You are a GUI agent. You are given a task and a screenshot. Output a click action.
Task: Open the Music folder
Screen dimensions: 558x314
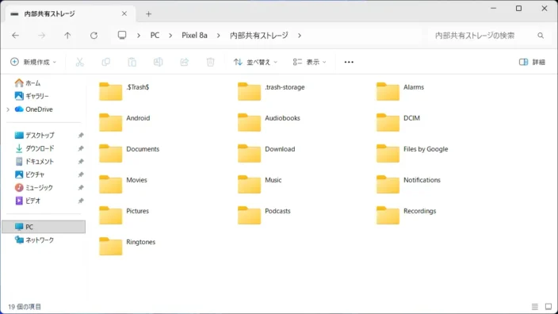[x=260, y=184]
